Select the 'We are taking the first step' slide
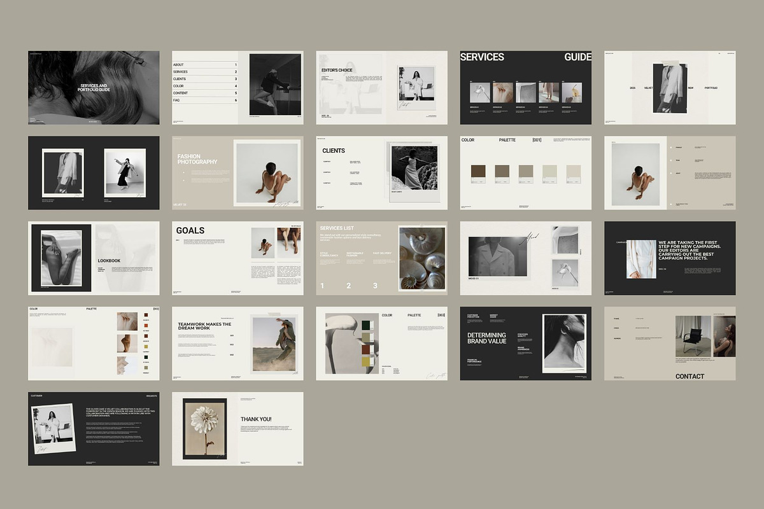This screenshot has height=509, width=764. click(670, 258)
